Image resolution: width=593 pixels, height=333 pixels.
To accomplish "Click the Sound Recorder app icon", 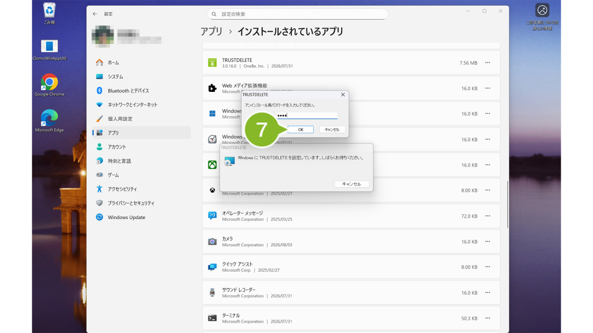I will 212,293.
